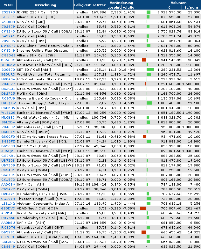
Task: Select the 18,40% relative change value
Action: pos(128,70)
